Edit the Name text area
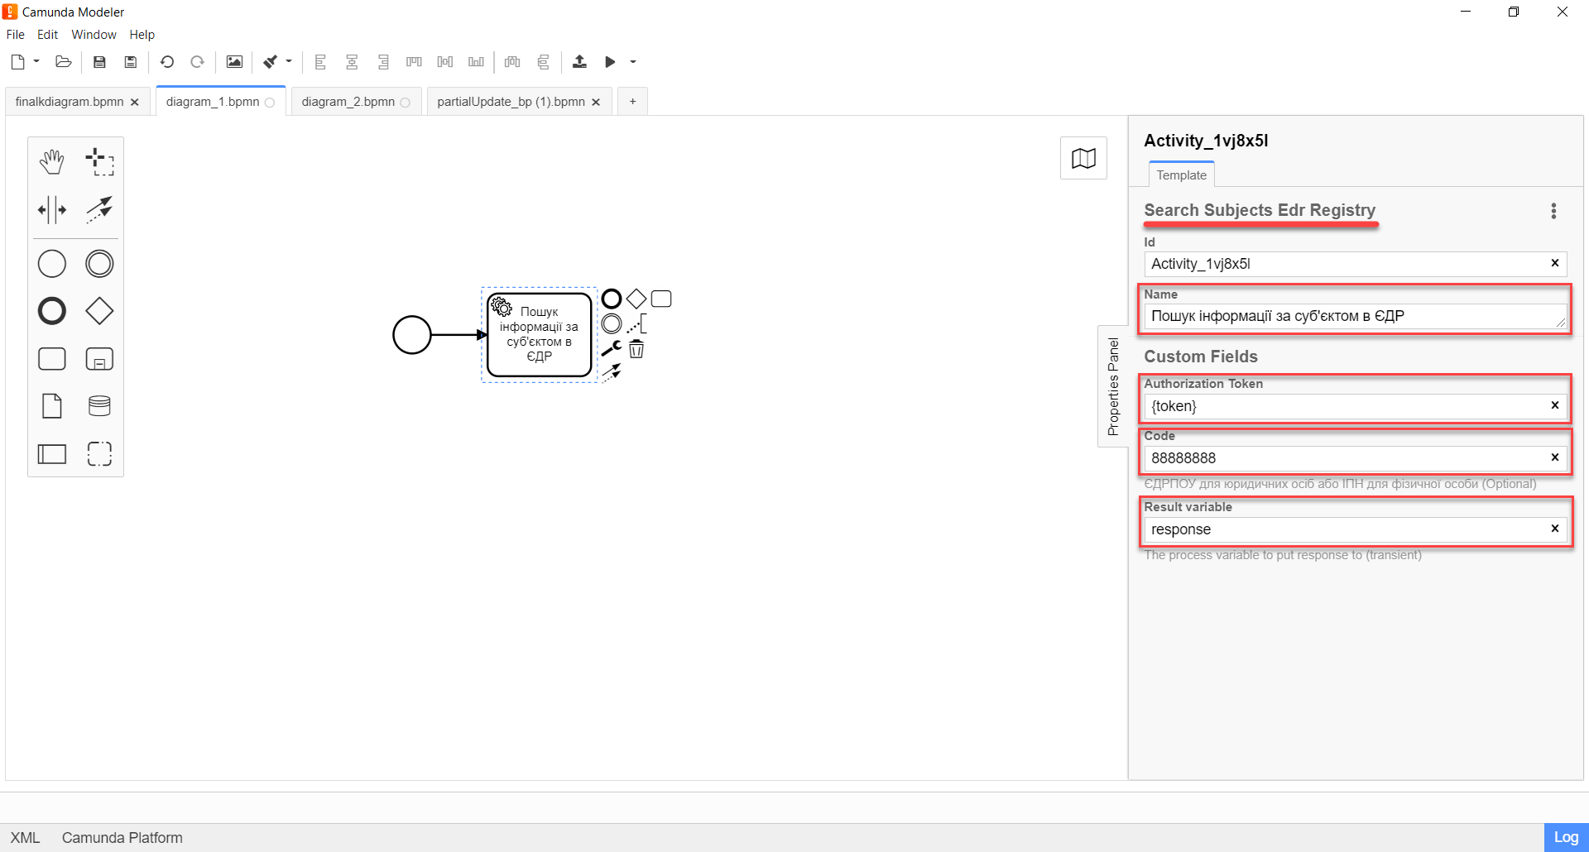 1355,316
